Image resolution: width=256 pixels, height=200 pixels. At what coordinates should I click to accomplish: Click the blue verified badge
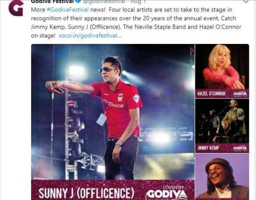tap(79, 1)
